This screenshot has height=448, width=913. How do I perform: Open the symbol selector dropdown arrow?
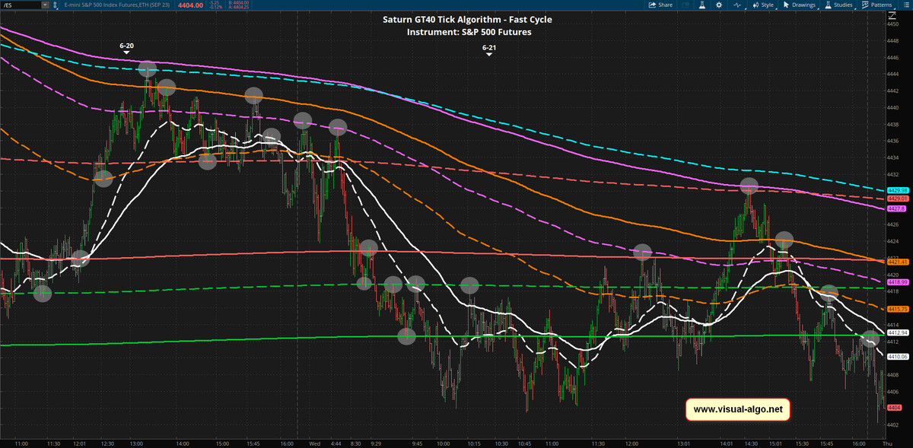click(x=46, y=5)
